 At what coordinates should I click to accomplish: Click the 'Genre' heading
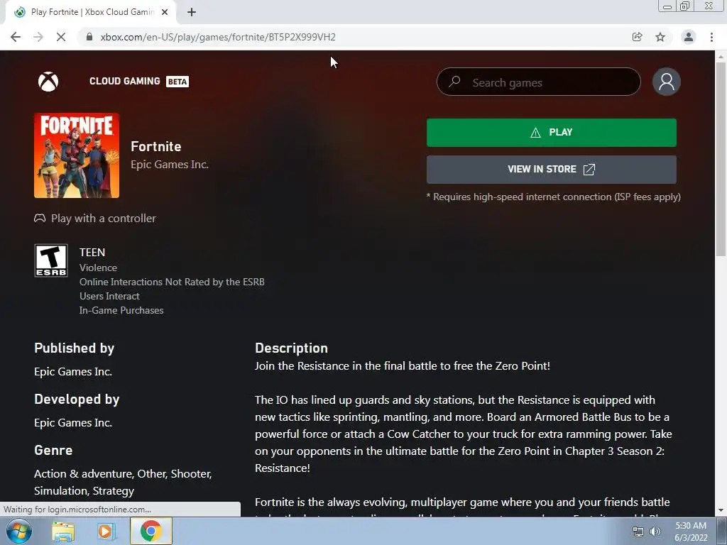pos(53,450)
